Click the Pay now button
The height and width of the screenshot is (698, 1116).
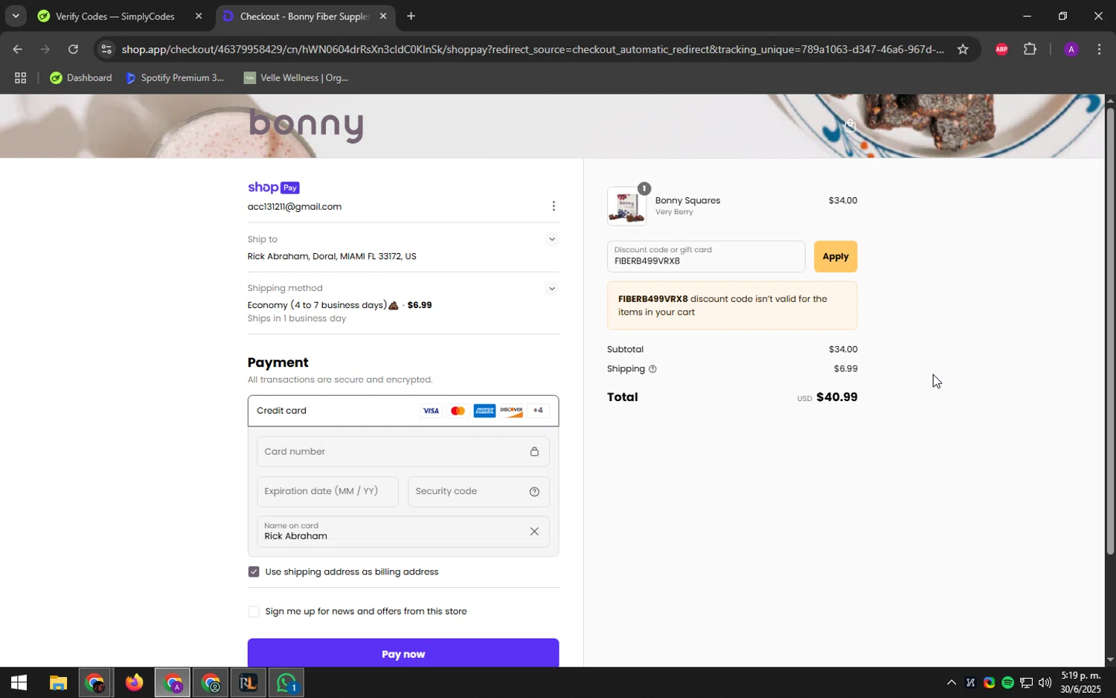click(x=403, y=653)
